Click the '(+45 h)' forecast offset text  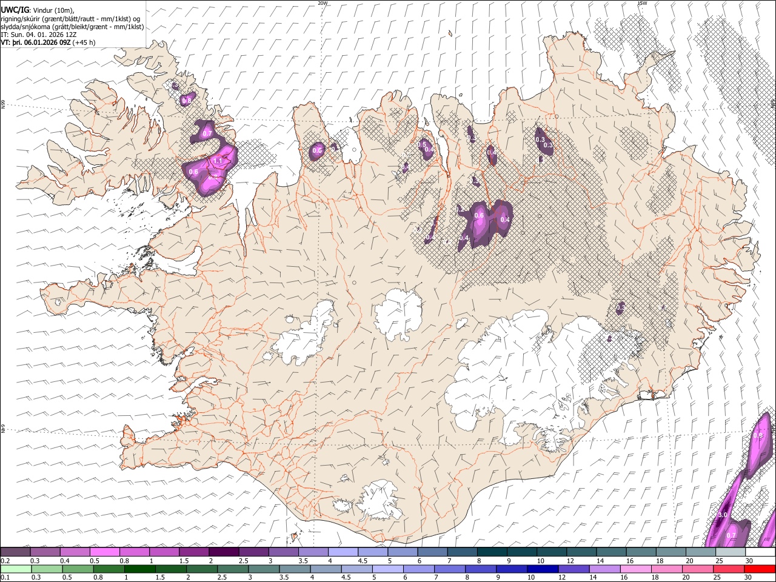(x=84, y=42)
